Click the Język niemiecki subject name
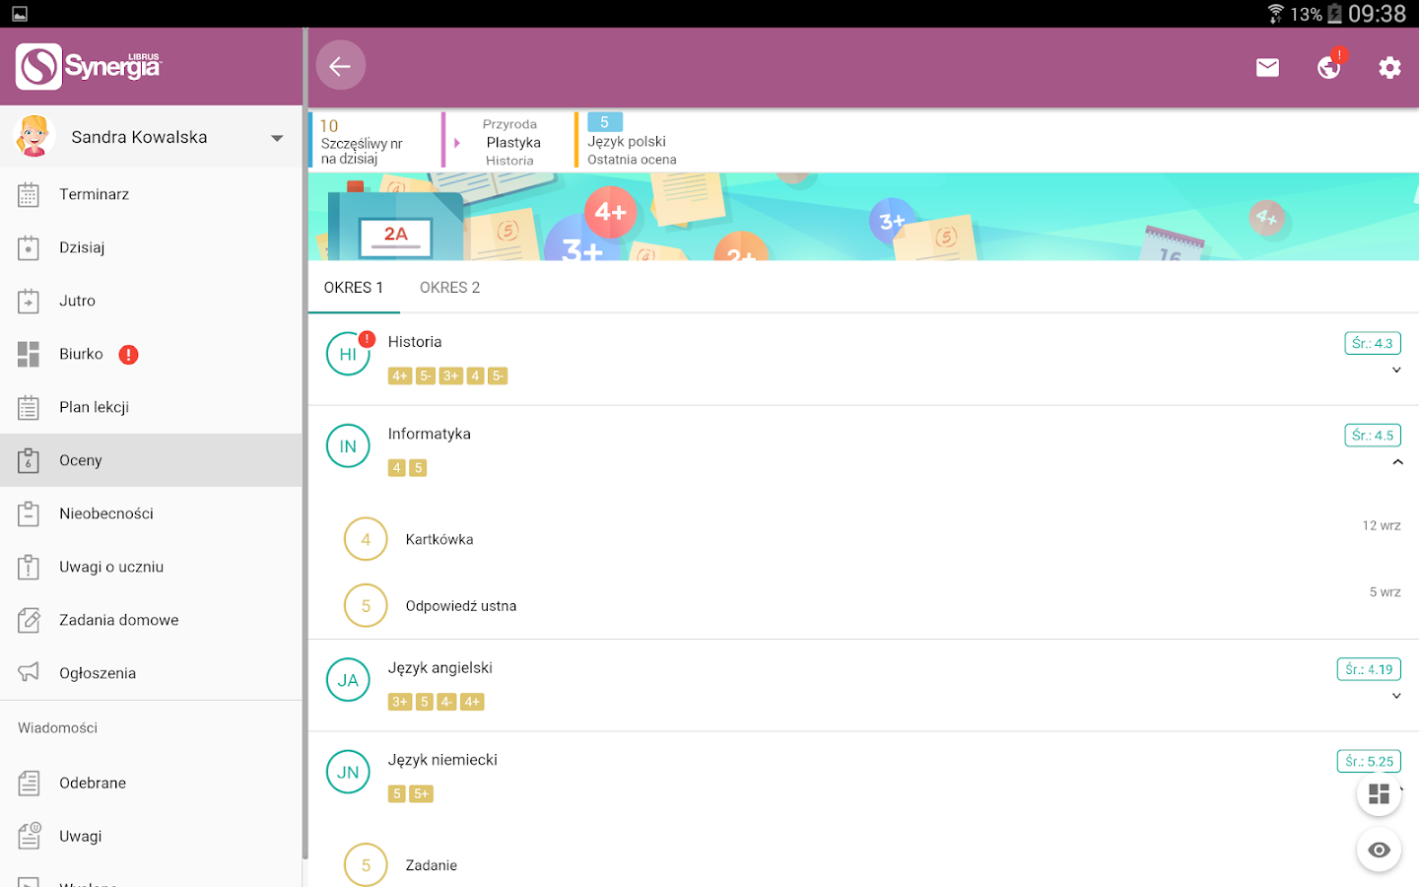 [x=442, y=760]
